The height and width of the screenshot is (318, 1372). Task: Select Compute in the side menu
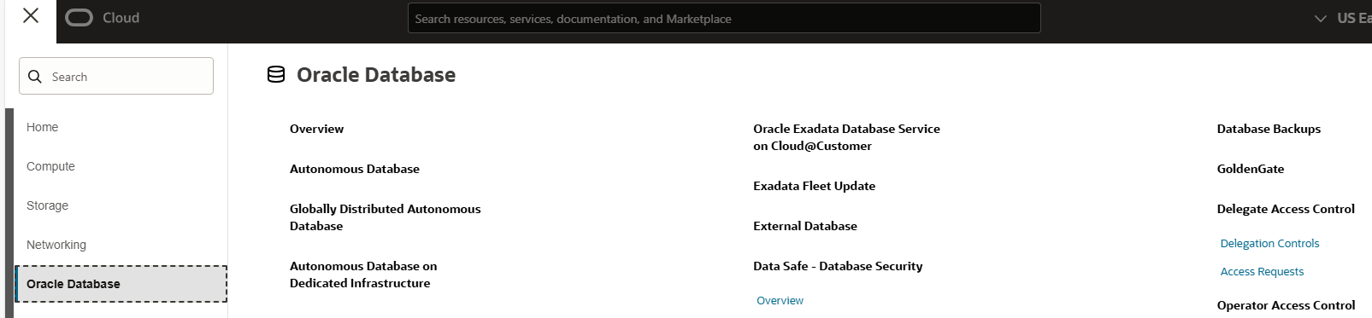(x=50, y=166)
